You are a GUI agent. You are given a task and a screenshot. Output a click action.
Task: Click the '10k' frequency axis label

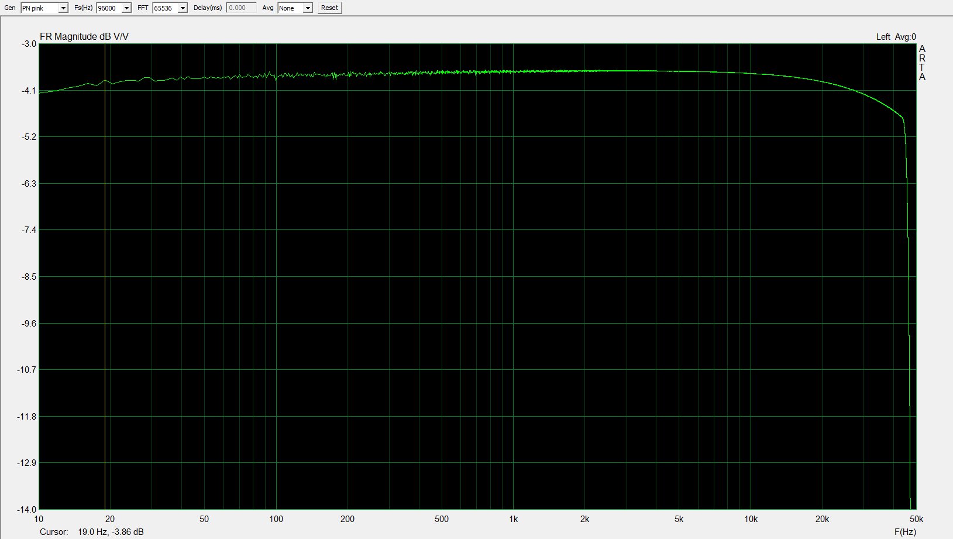tap(751, 519)
